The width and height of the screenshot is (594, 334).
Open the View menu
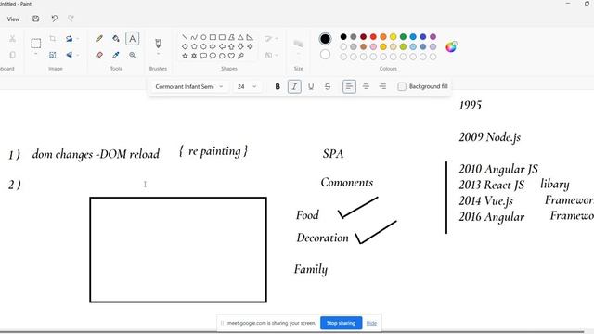[x=13, y=19]
